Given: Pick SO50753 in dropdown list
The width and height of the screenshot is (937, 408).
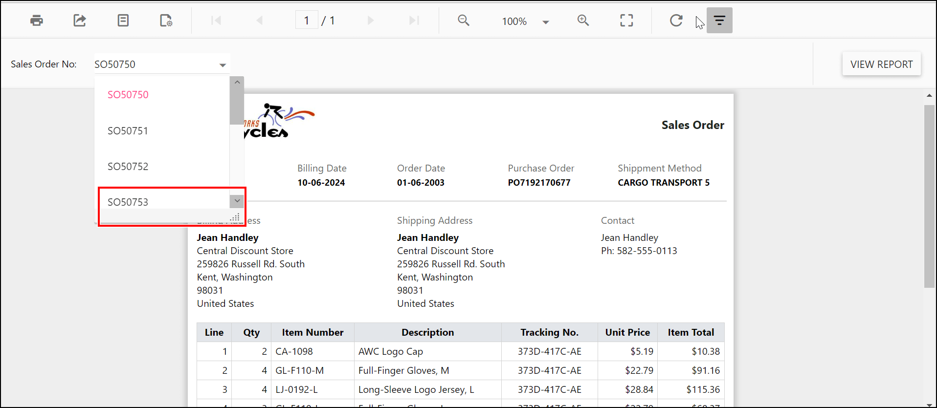Looking at the screenshot, I should (x=128, y=202).
